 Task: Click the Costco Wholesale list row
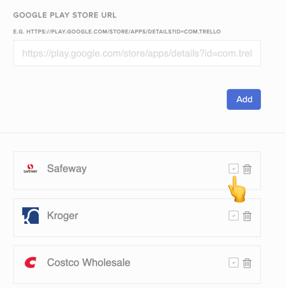pyautogui.click(x=137, y=265)
